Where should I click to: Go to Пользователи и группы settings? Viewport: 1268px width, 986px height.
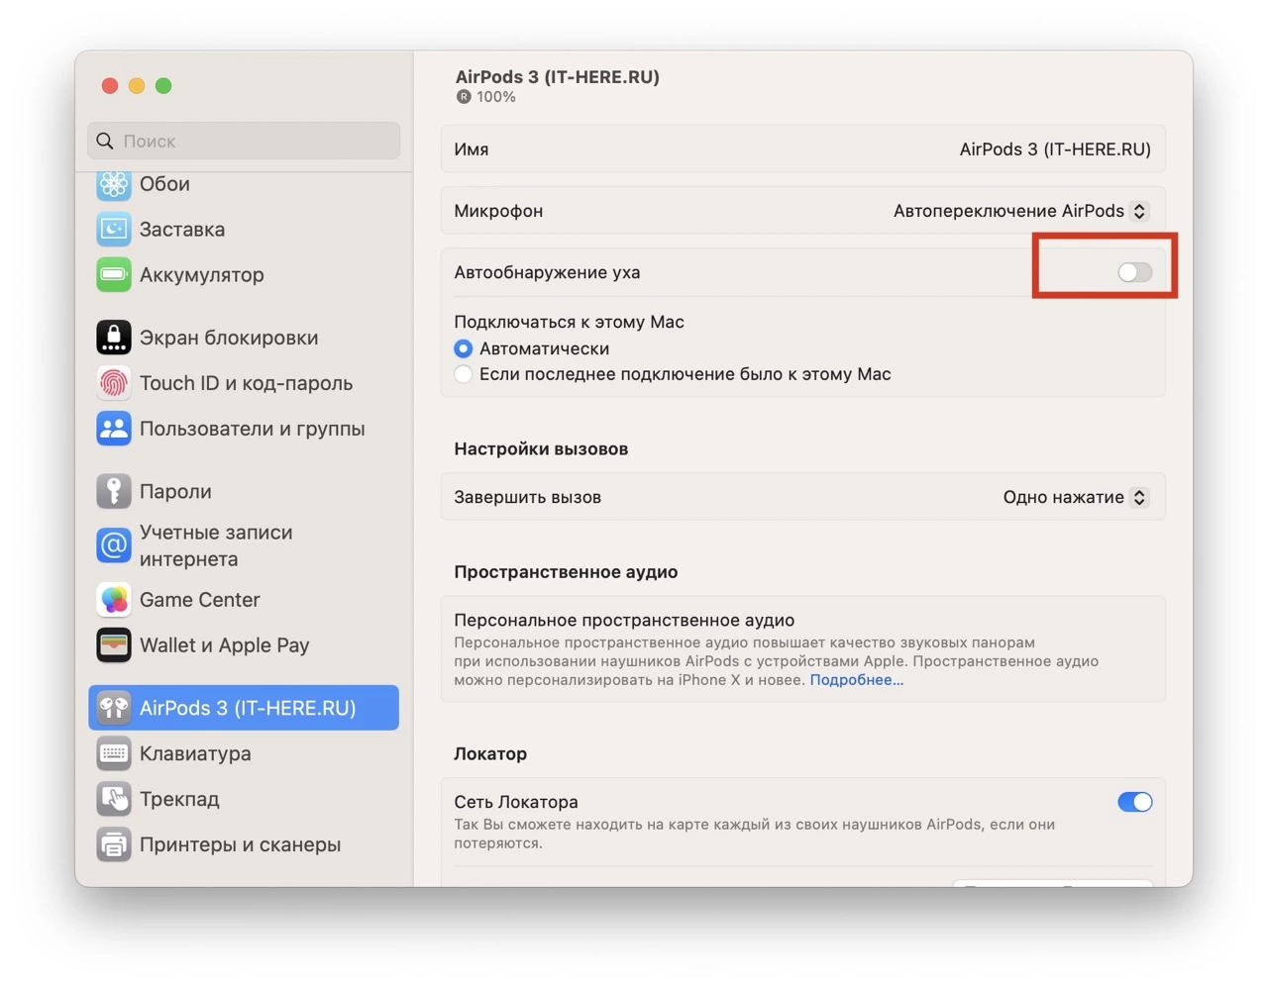252,429
